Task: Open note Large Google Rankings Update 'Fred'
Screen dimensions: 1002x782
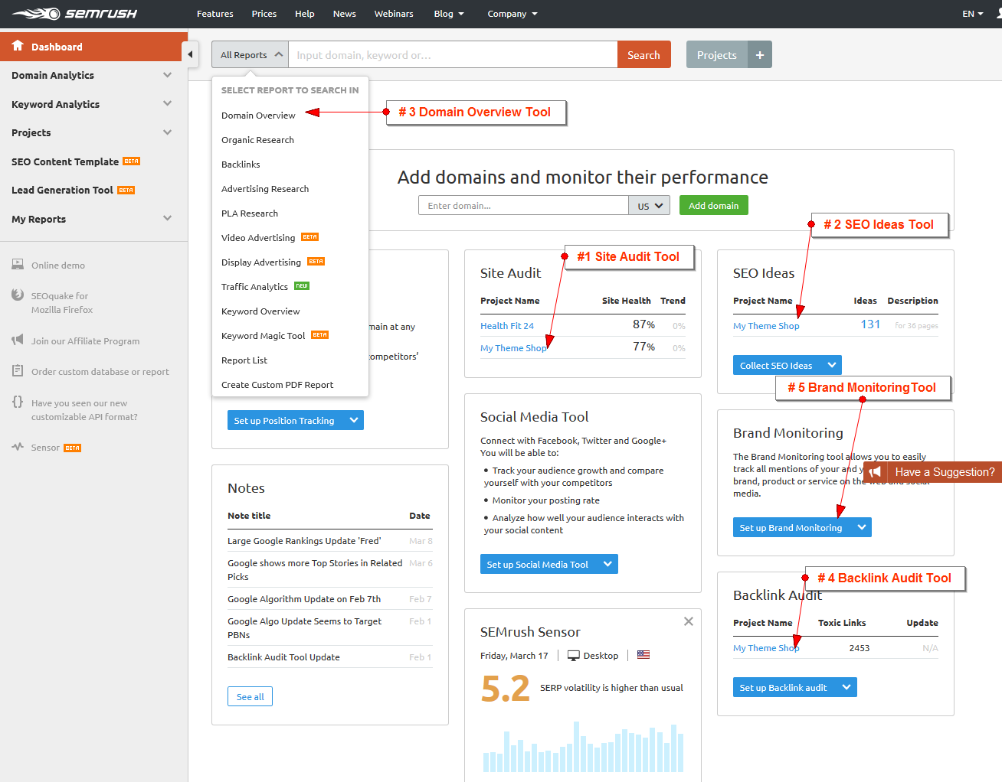Action: coord(304,541)
